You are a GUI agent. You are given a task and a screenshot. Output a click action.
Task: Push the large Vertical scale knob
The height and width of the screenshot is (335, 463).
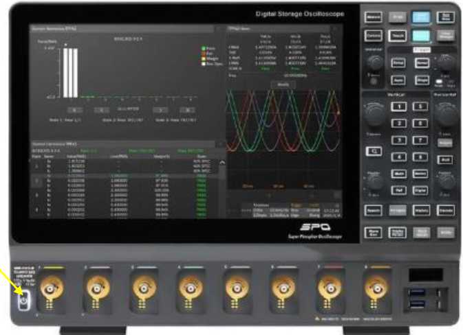374,111
